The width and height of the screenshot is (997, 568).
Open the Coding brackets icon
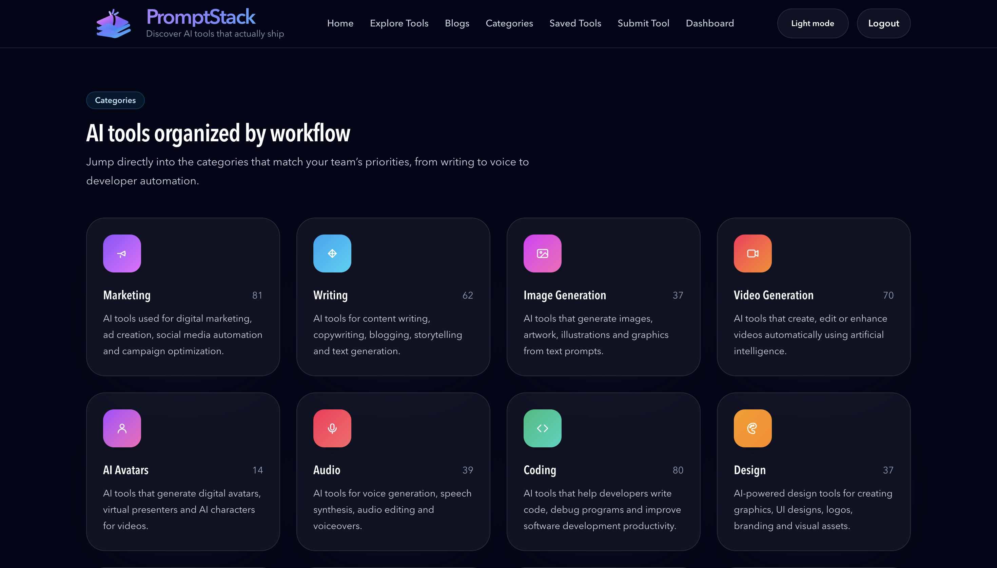click(x=542, y=428)
